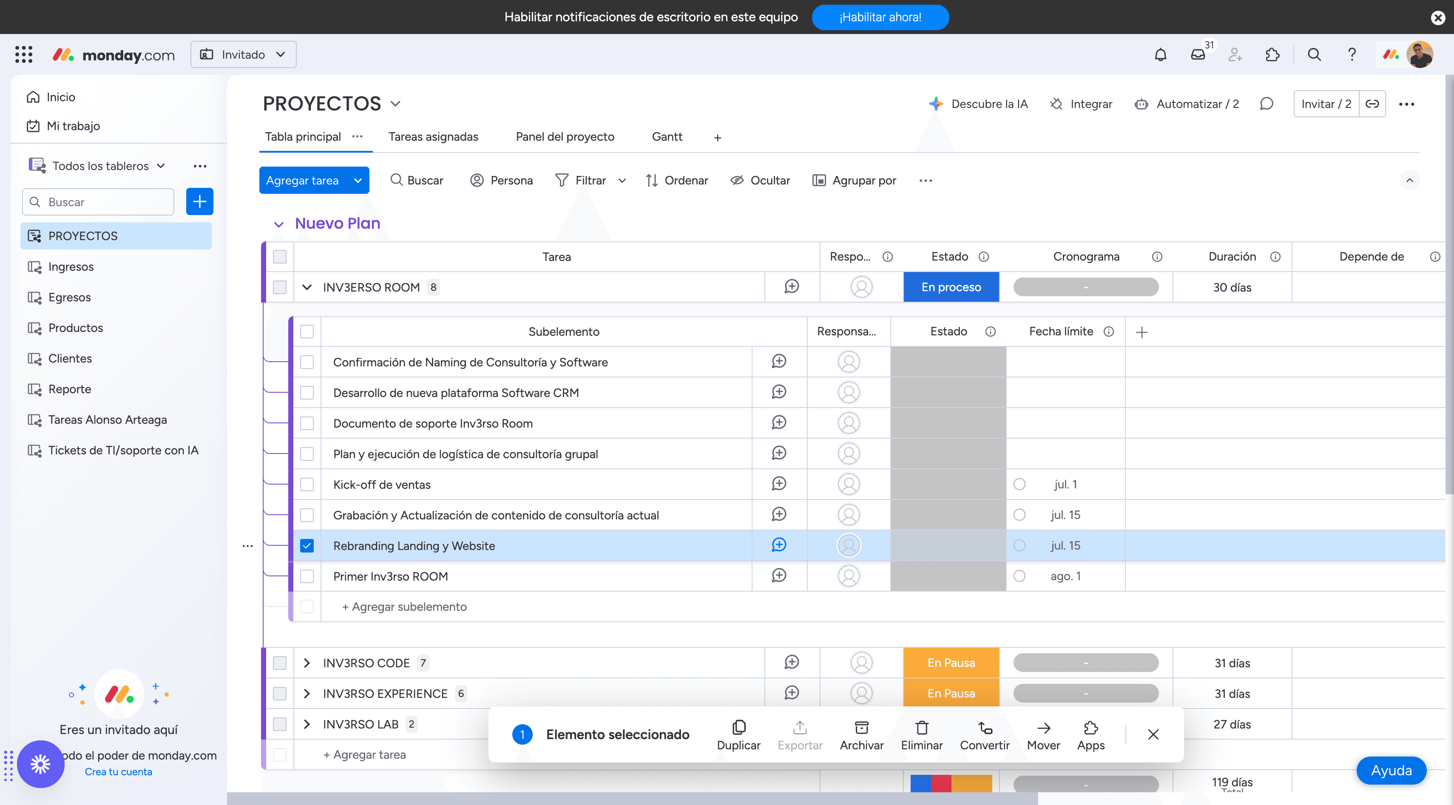The width and height of the screenshot is (1454, 805).
Task: Show Estado column info icon in main header
Action: 984,257
